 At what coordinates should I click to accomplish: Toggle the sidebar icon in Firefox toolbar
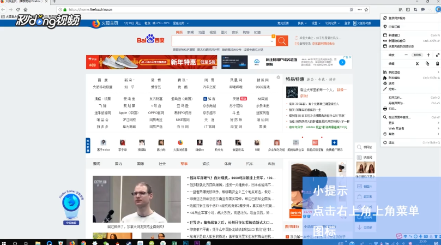[408, 10]
